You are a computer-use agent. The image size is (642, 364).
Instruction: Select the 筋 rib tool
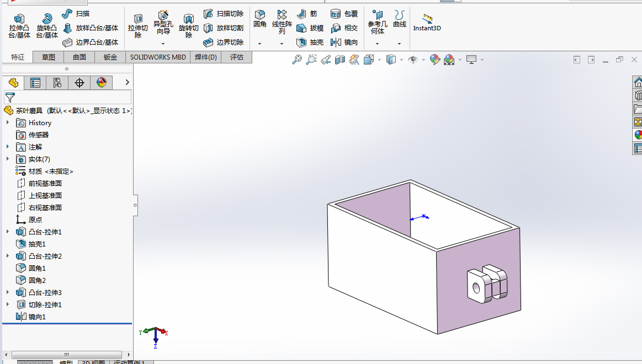click(307, 13)
